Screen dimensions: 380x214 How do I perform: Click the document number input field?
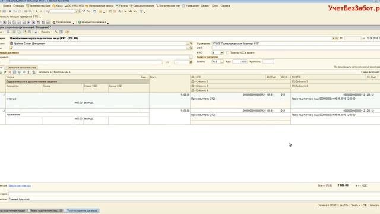[x=353, y=38]
